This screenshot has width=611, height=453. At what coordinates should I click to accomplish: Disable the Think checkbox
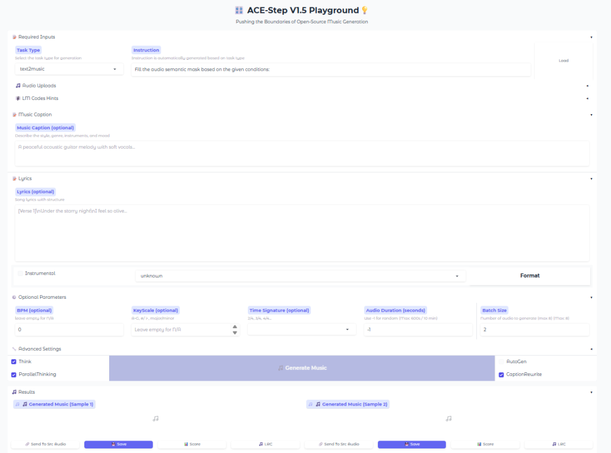(14, 361)
